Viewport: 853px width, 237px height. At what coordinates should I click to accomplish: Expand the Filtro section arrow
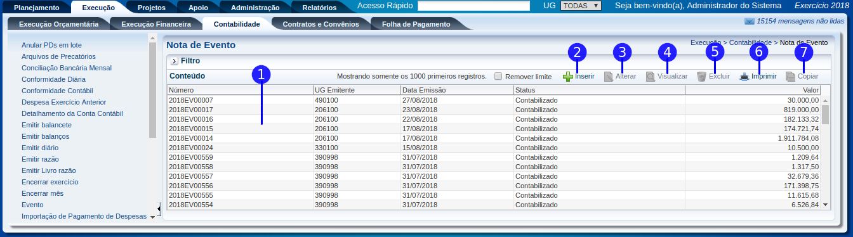point(174,61)
